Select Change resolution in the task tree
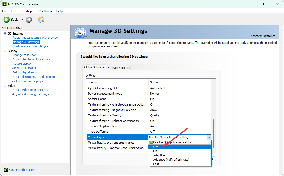Viewport: 284px width, 176px height. (25, 55)
